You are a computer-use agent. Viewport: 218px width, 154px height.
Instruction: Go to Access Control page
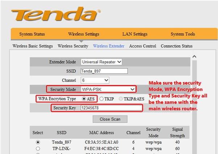pyautogui.click(x=142, y=46)
